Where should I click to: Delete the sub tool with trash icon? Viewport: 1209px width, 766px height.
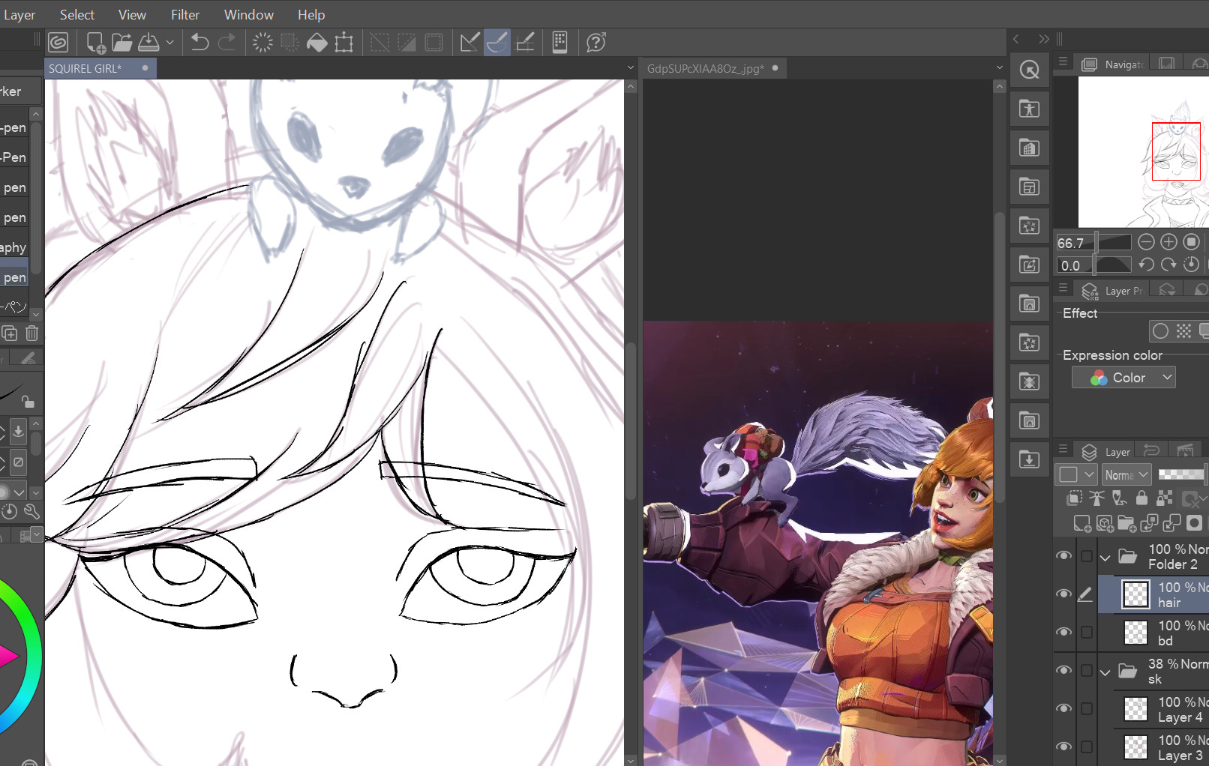point(31,334)
